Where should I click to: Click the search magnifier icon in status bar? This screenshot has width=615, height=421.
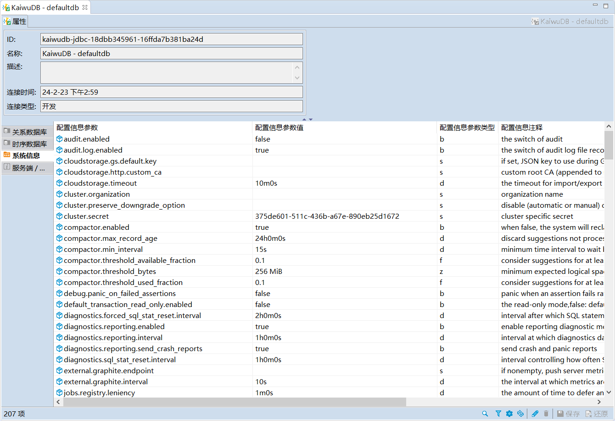coord(485,414)
